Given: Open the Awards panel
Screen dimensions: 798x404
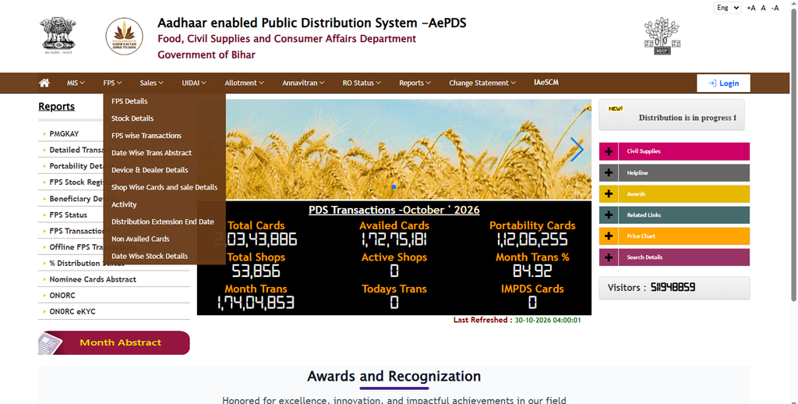Looking at the screenshot, I should click(x=674, y=194).
